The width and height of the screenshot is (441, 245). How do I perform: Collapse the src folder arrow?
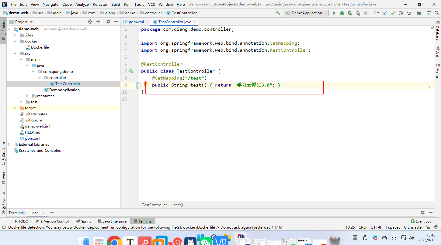point(15,53)
